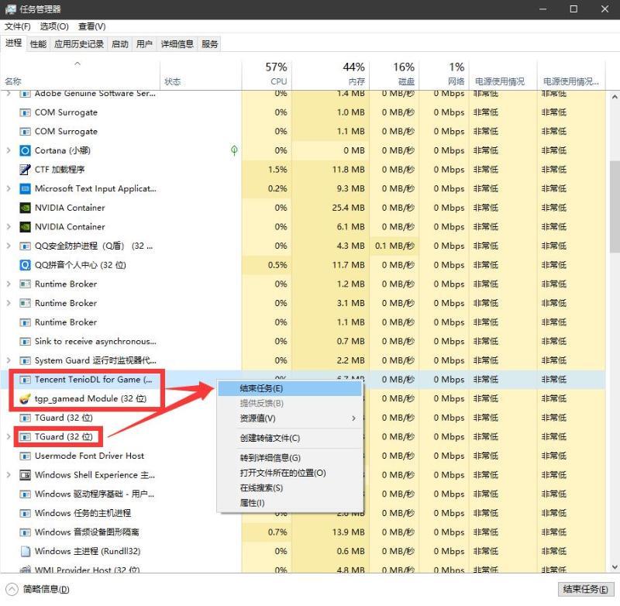Screen dimensions: 620x606
Task: Sort by the CPU column header
Action: (x=267, y=74)
